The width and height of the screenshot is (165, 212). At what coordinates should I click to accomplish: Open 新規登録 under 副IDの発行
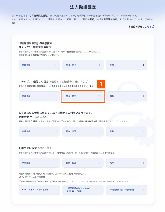(x=39, y=131)
